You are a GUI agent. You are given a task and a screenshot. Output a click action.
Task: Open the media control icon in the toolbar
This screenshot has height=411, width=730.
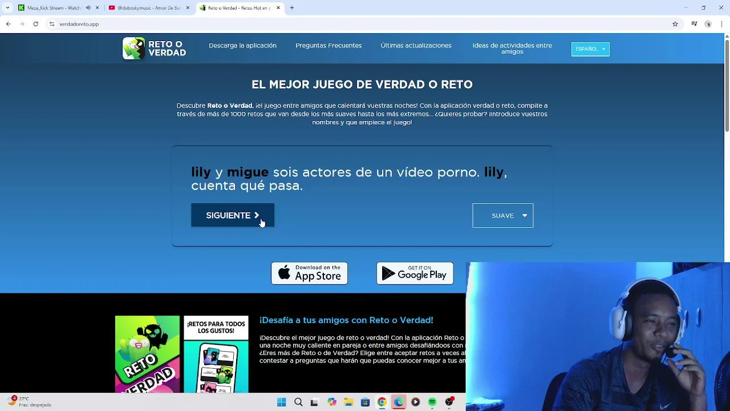(694, 24)
